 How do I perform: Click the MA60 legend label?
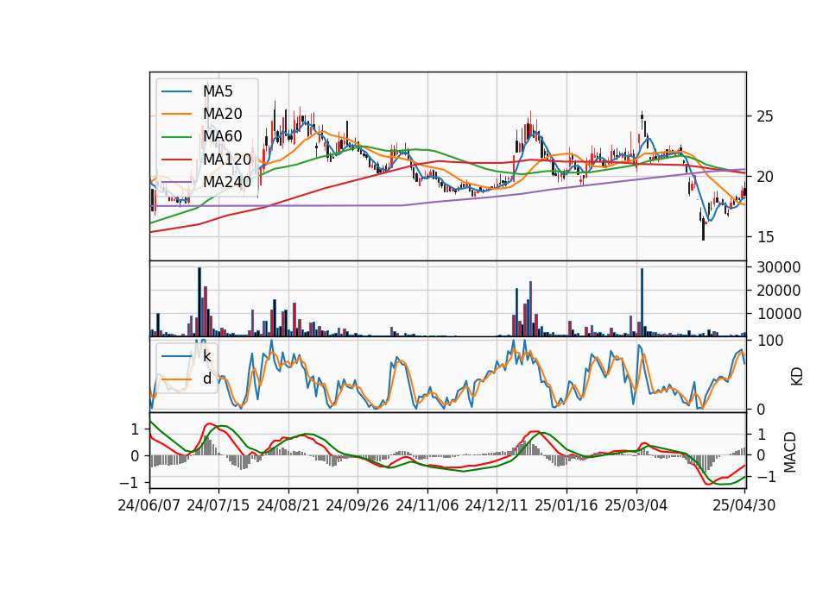point(222,136)
